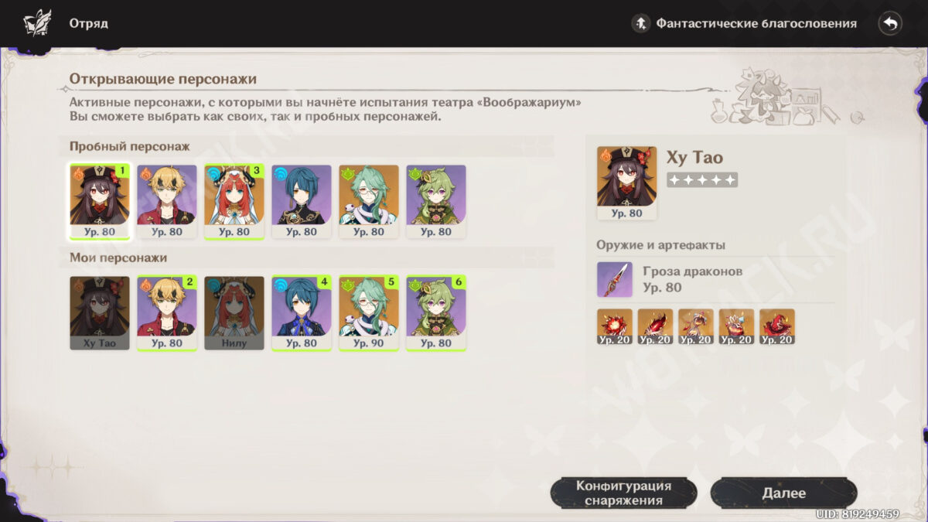928x522 pixels.
Task: Select trial Hu Tao marked 1
Action: 100,201
